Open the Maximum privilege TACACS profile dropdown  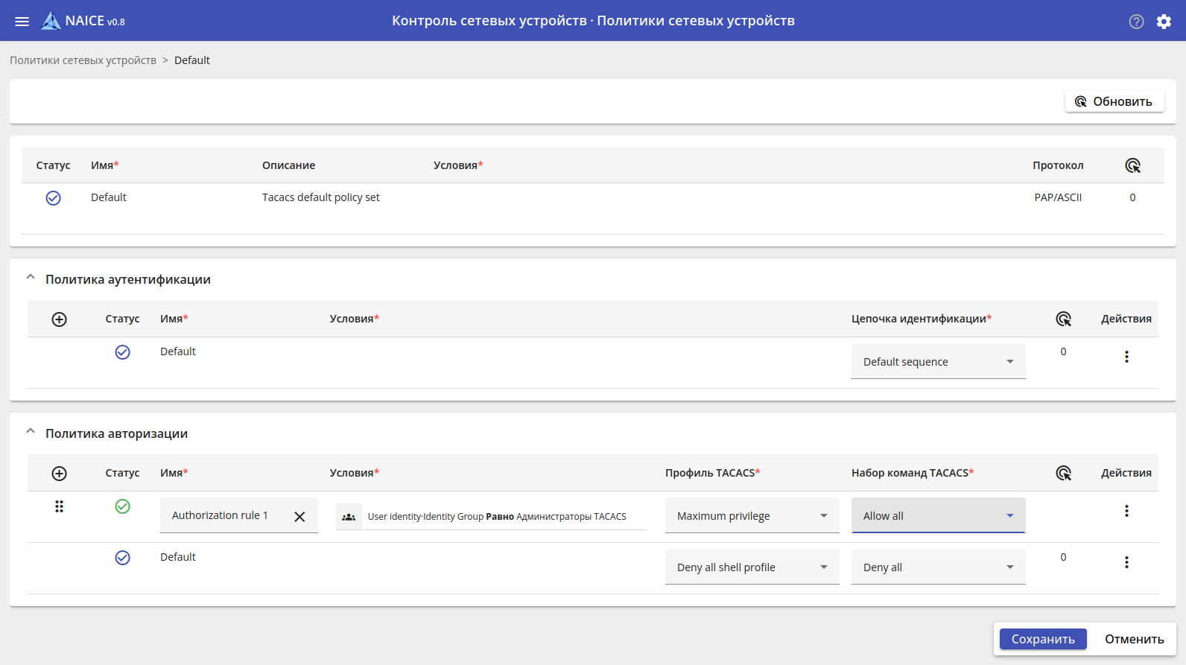coord(752,516)
